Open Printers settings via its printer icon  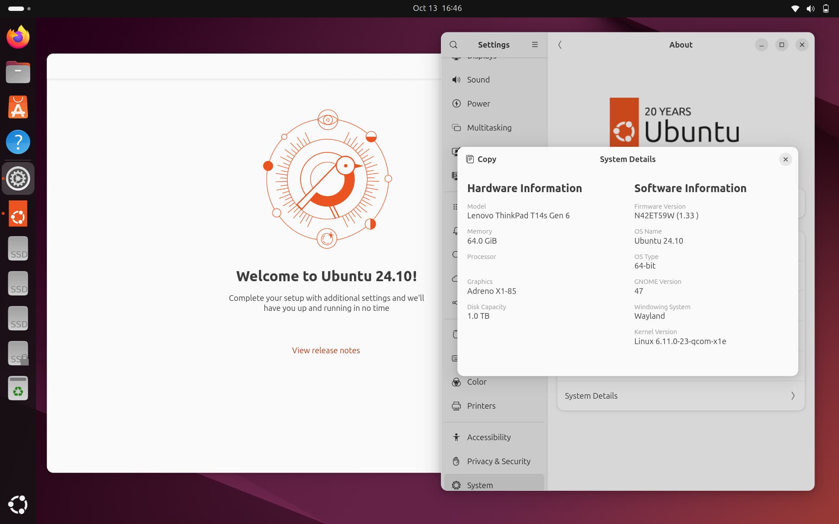click(456, 406)
